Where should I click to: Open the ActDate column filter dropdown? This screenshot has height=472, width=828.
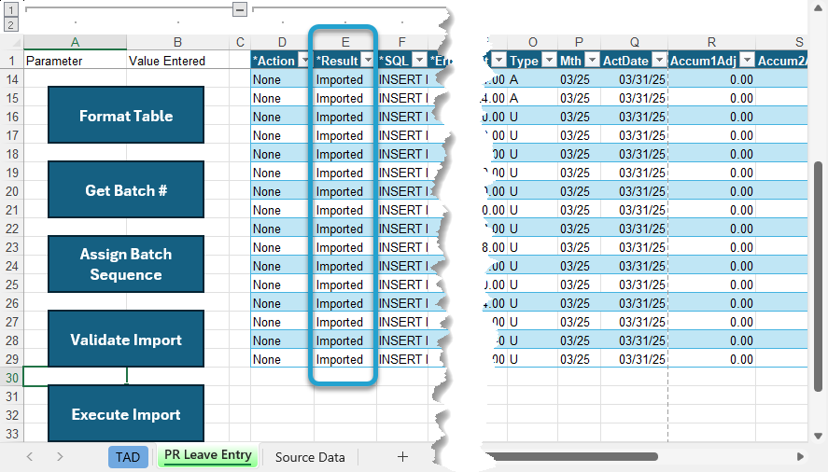[660, 61]
